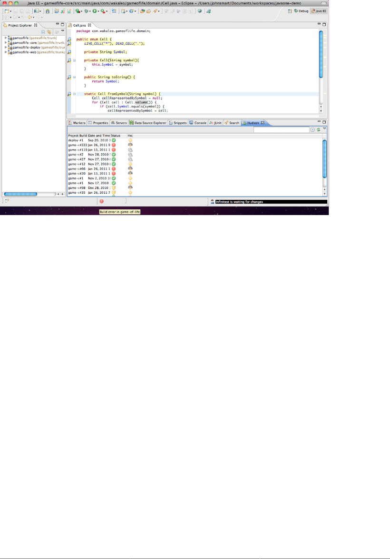Viewport: 390px width, 559px height.
Task: Minimize the Project Explorer panel
Action: [x=58, y=24]
